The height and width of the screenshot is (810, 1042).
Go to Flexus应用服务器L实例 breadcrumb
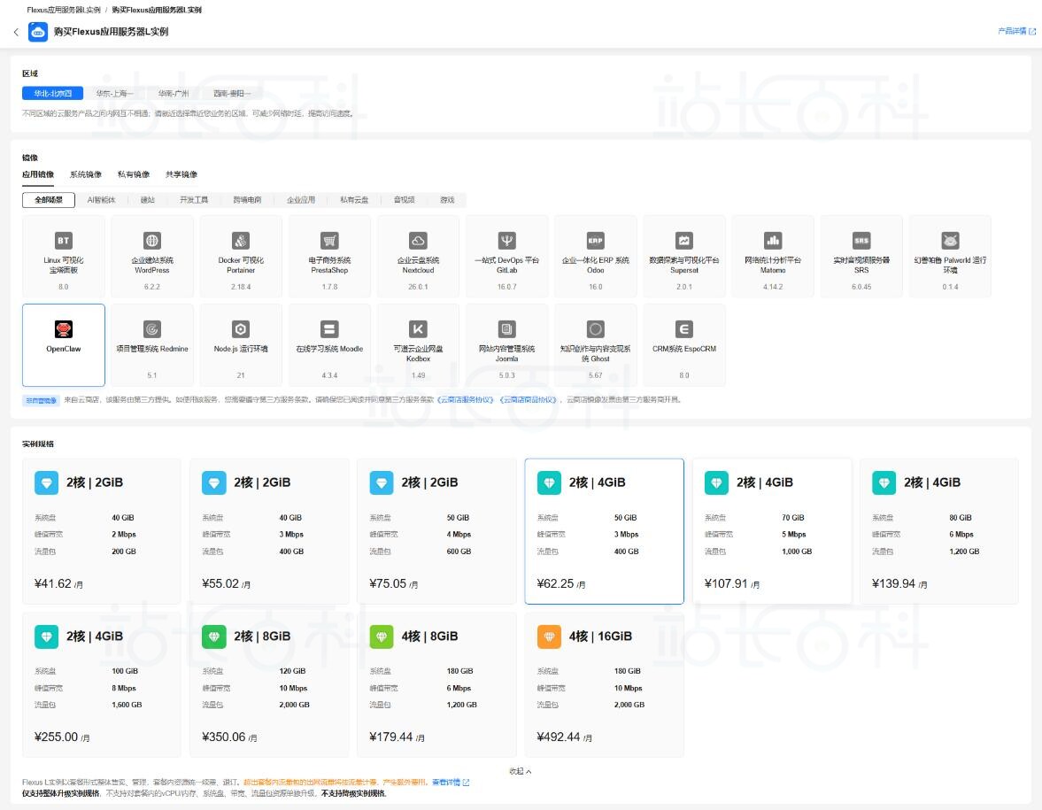pyautogui.click(x=64, y=10)
